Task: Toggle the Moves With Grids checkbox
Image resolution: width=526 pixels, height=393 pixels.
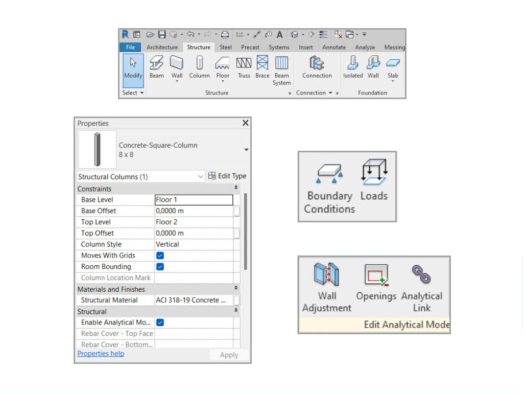Action: (x=160, y=255)
